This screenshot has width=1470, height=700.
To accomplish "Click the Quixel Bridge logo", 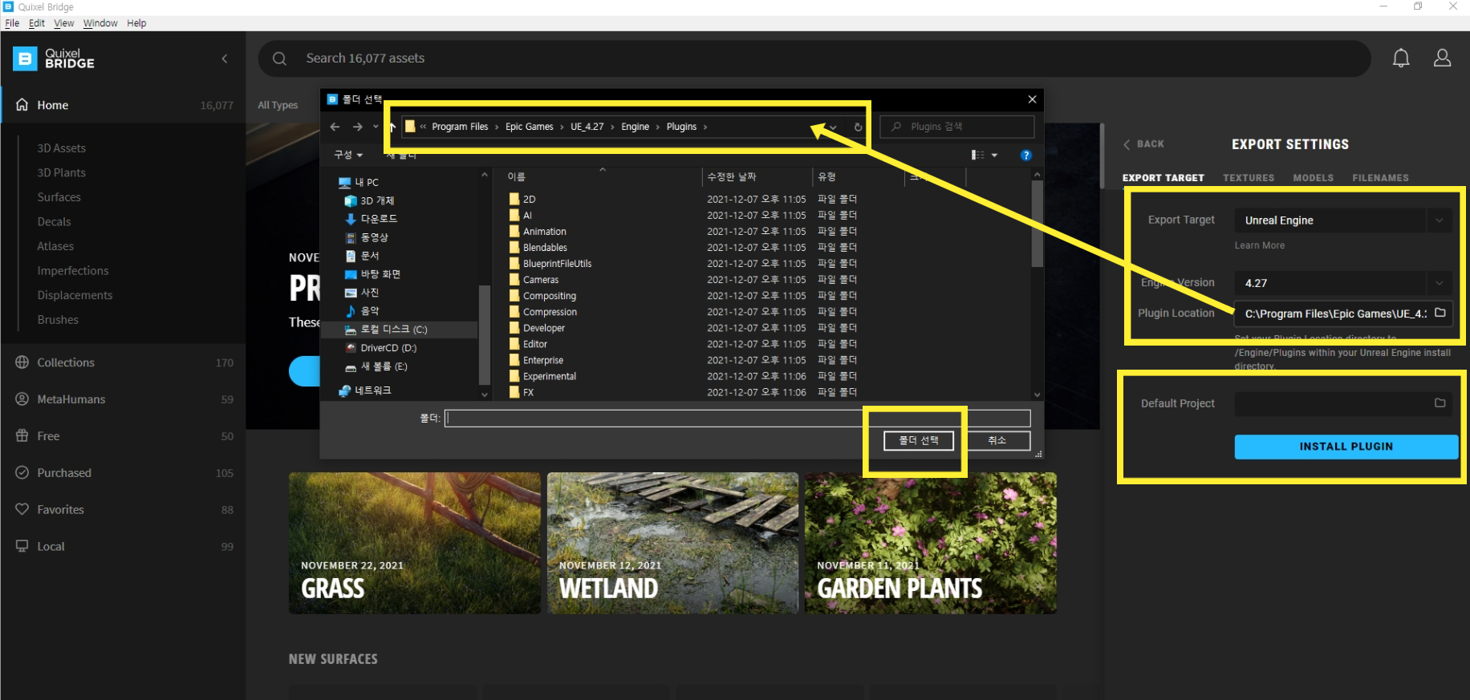I will [54, 59].
